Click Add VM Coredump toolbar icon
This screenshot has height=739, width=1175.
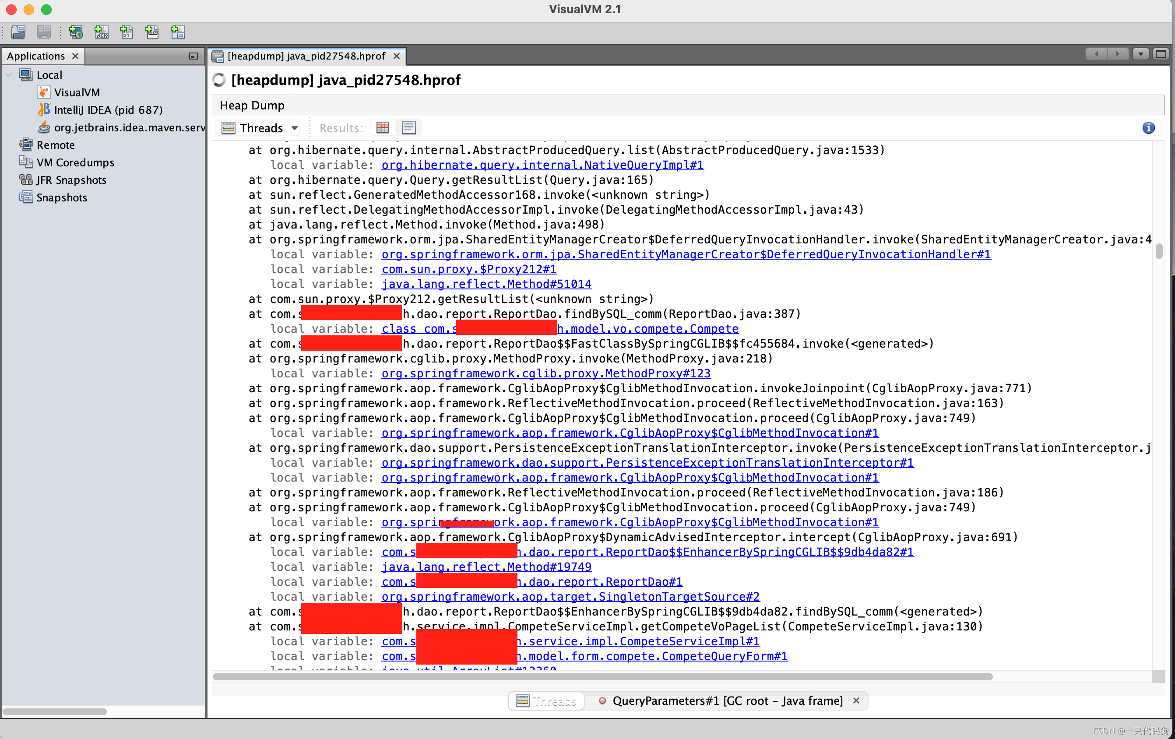pyautogui.click(x=127, y=32)
